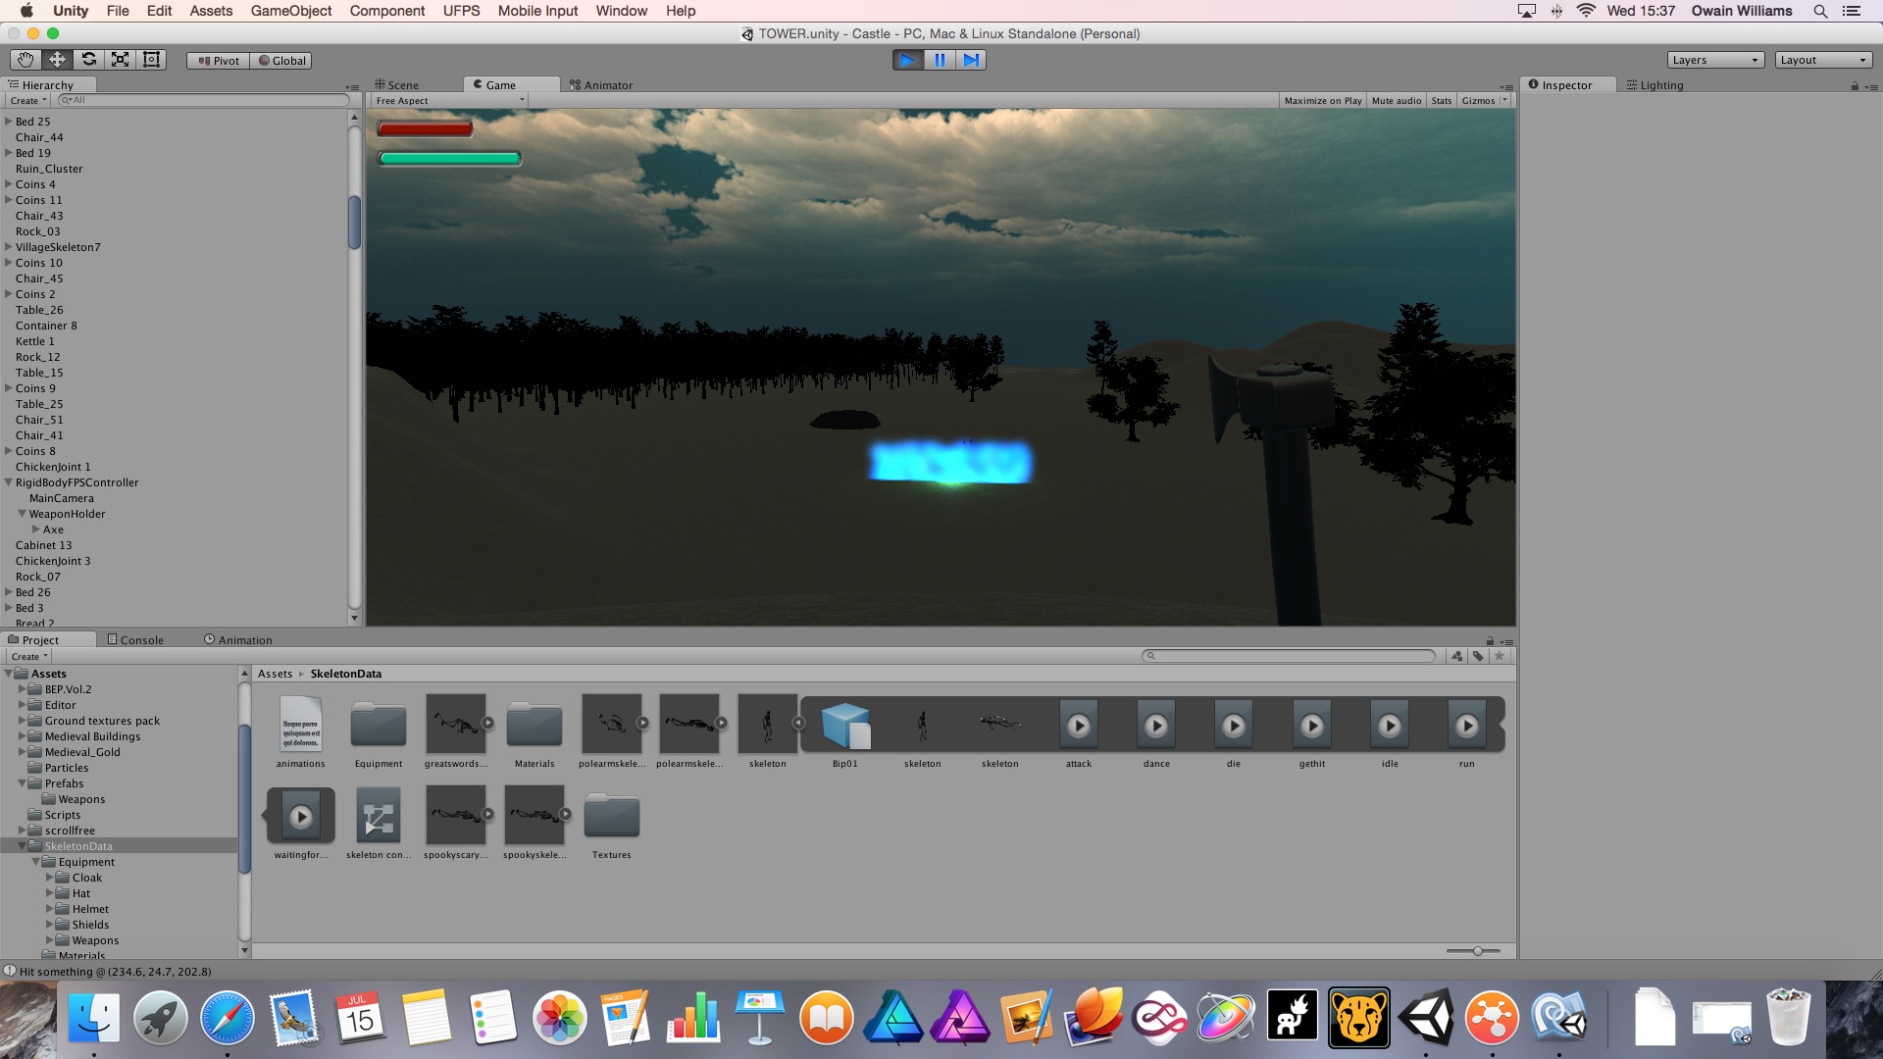Screen dimensions: 1883x1059
Task: Adjust the asset icon size slider
Action: tap(1477, 951)
